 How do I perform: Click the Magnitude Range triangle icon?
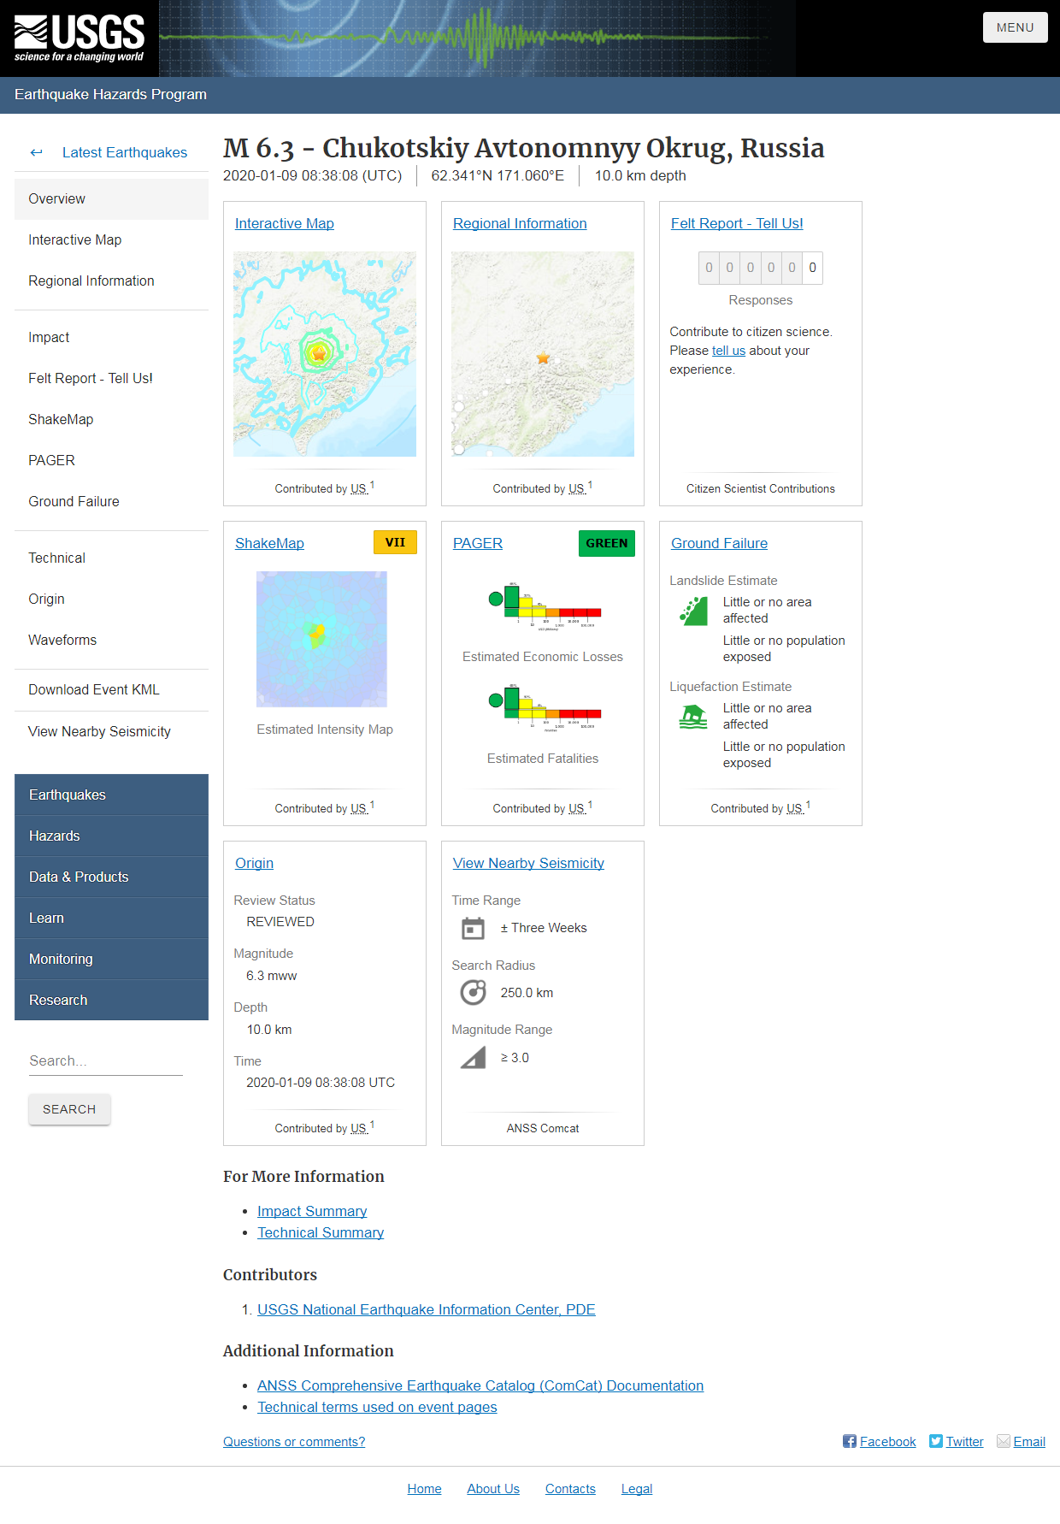click(473, 1058)
